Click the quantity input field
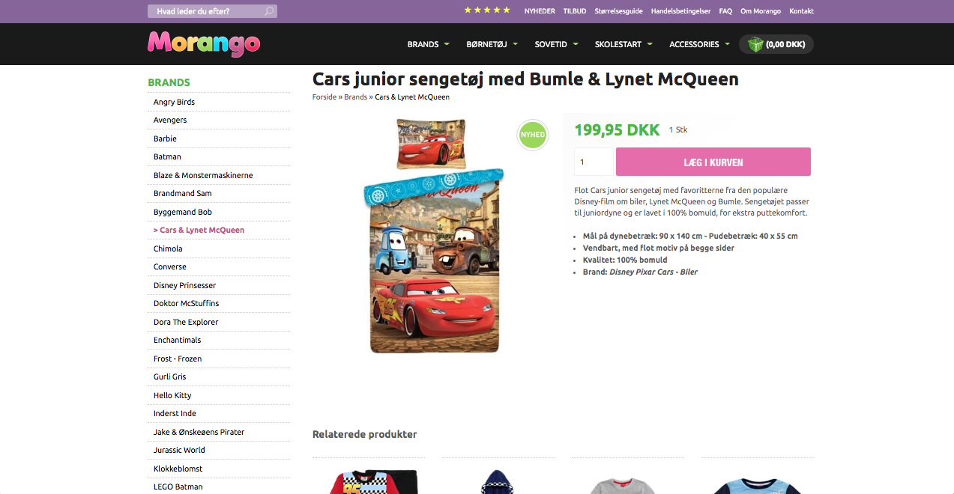Viewport: 954px width, 494px height. [593, 162]
